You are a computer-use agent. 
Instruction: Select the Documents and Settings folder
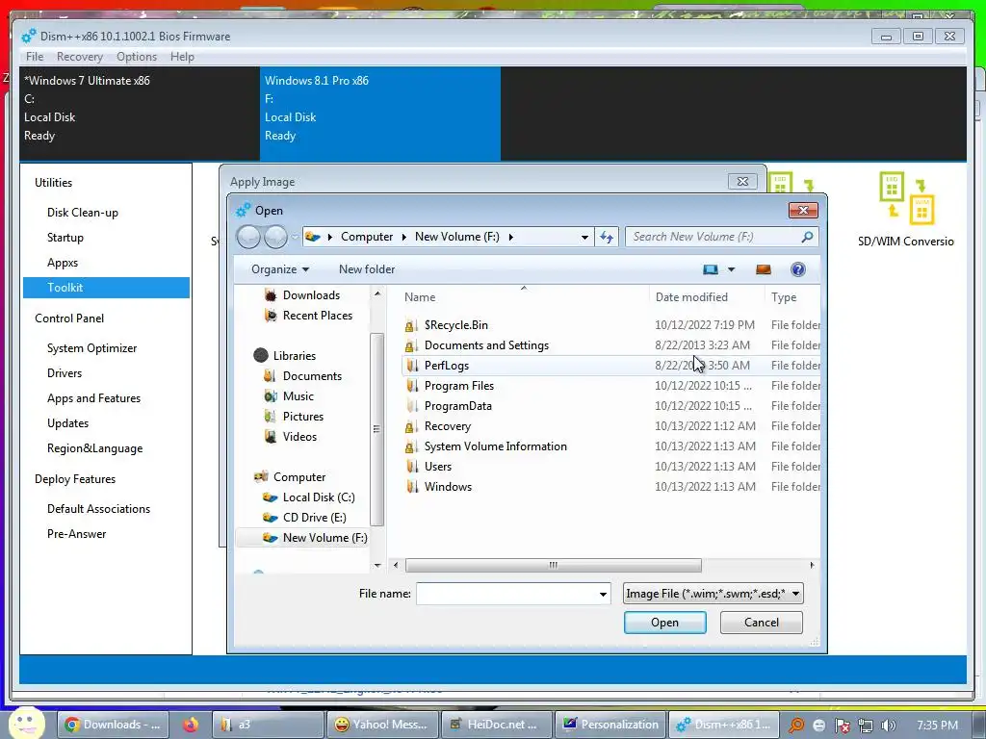486,345
